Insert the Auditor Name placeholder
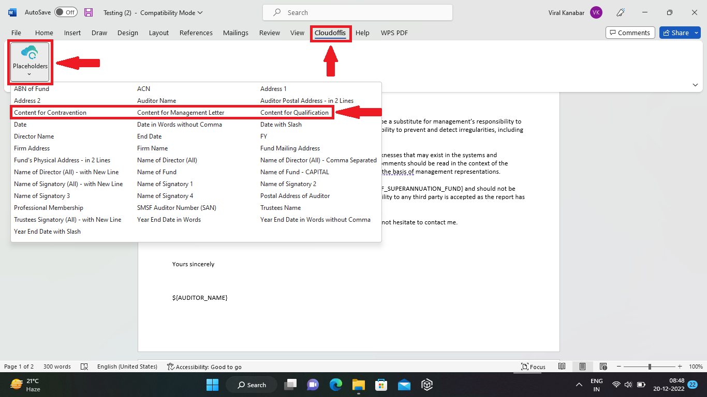This screenshot has width=707, height=397. [156, 101]
